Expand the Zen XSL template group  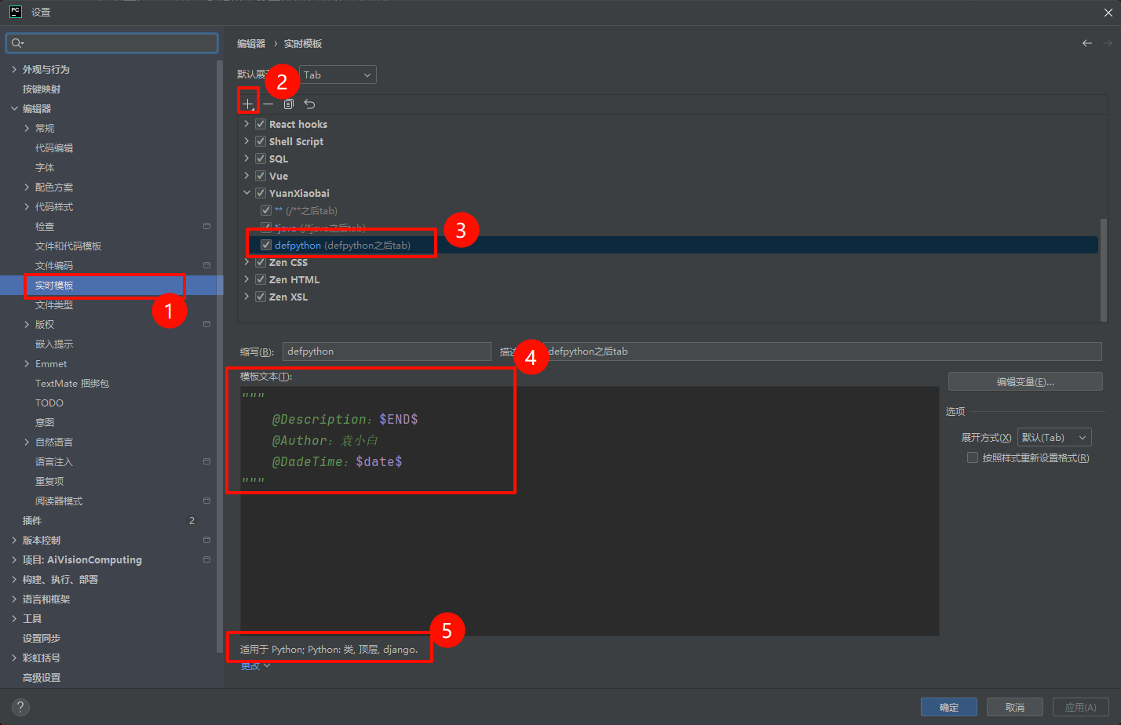[x=246, y=297]
